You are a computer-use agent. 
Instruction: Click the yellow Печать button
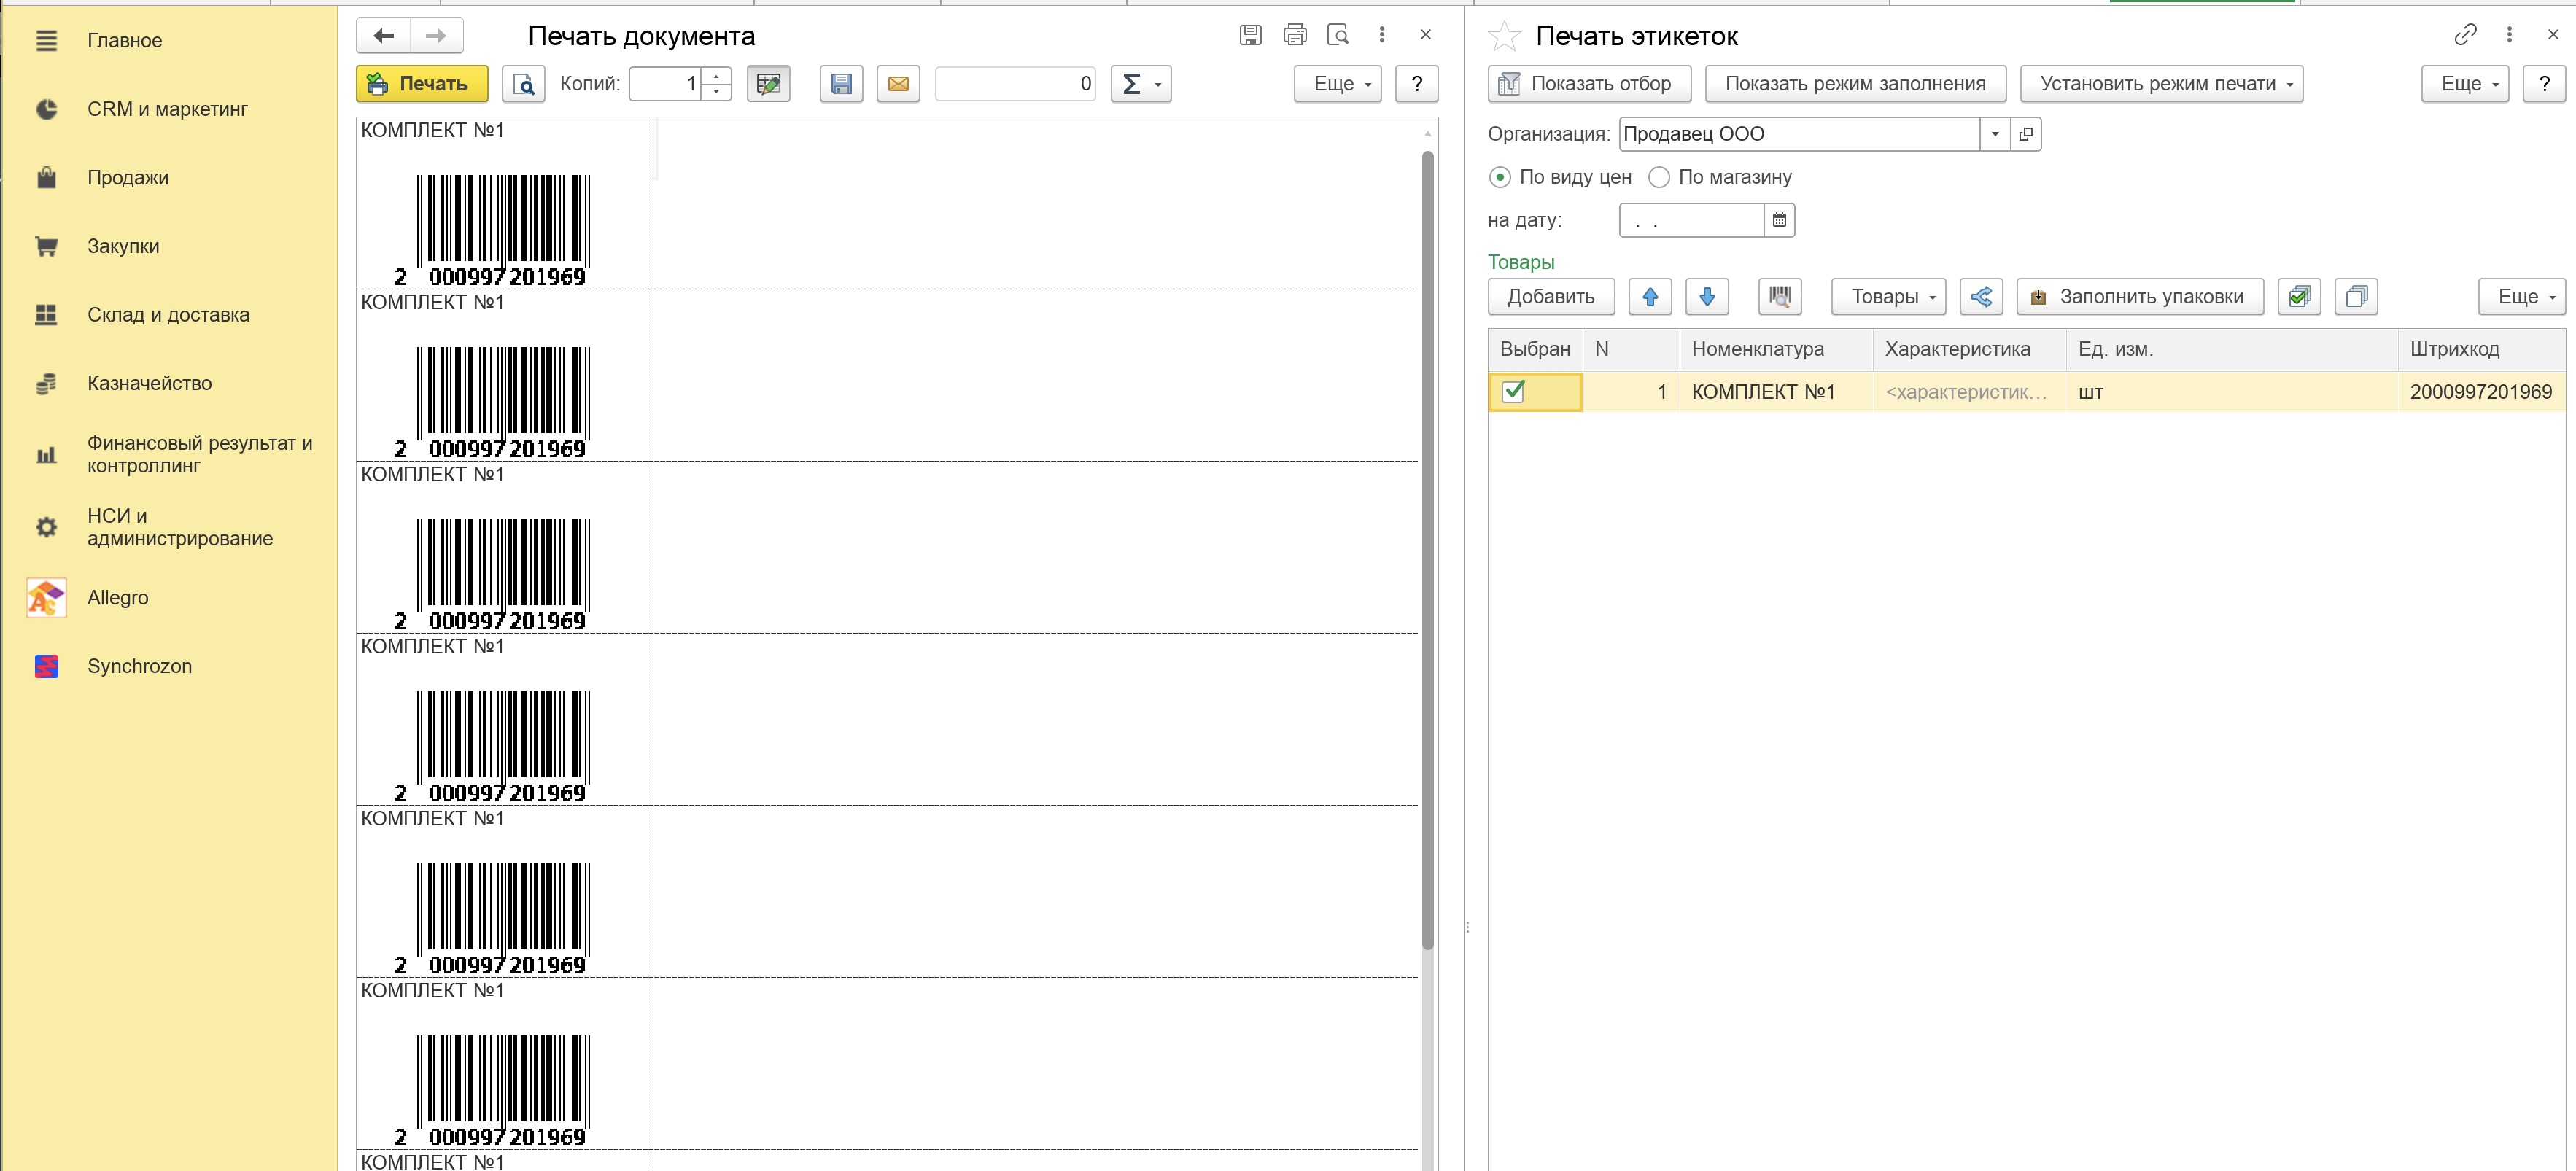pyautogui.click(x=422, y=84)
